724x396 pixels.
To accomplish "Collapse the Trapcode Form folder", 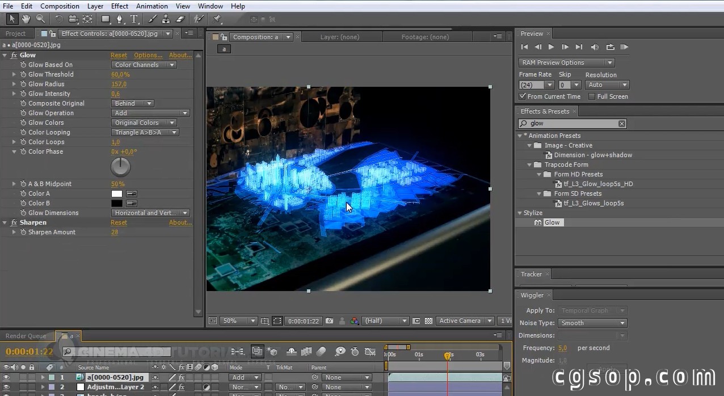I will pyautogui.click(x=529, y=165).
